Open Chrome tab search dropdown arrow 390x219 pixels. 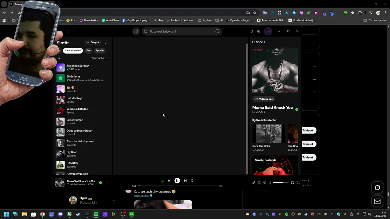pyautogui.click(x=4, y=4)
